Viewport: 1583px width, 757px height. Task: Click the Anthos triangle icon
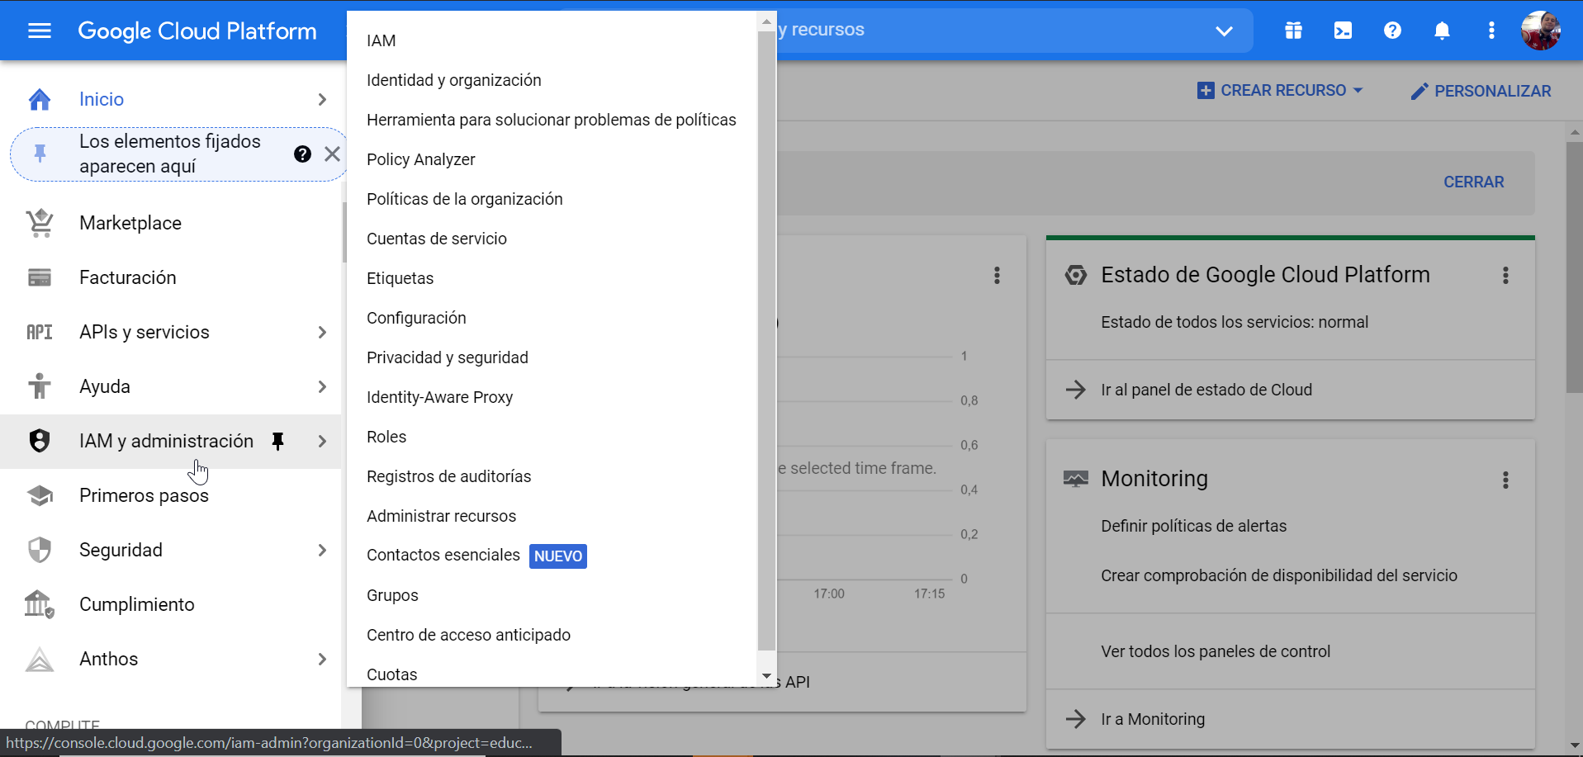(x=40, y=659)
